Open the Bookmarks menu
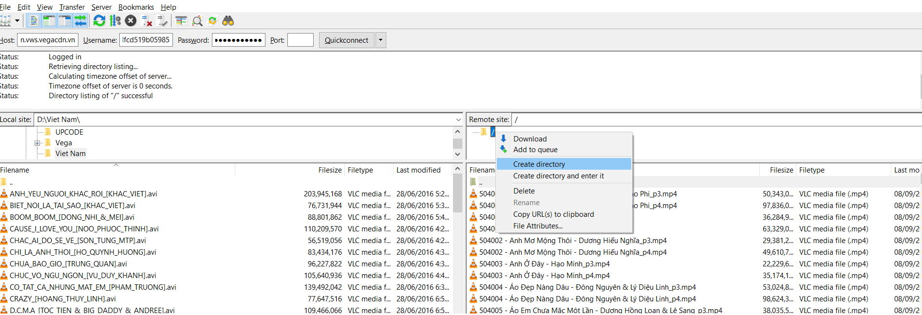Image resolution: width=922 pixels, height=315 pixels. (x=136, y=7)
